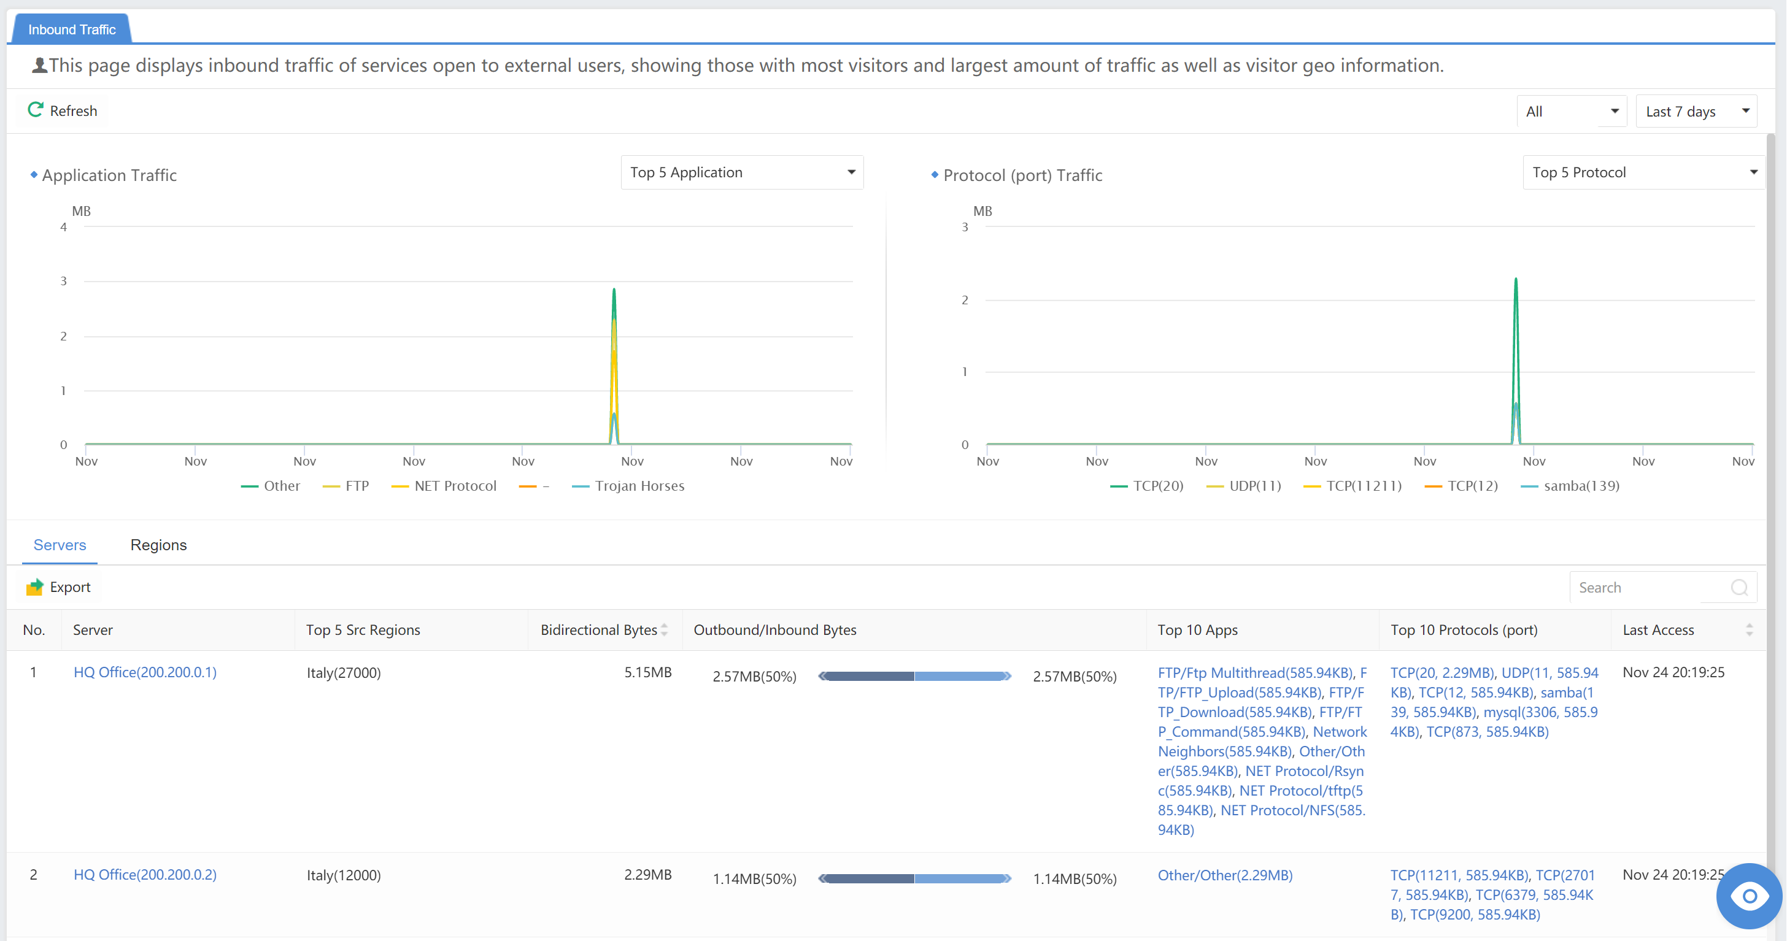Toggle the Trojan Horses legend entry

[x=628, y=486]
